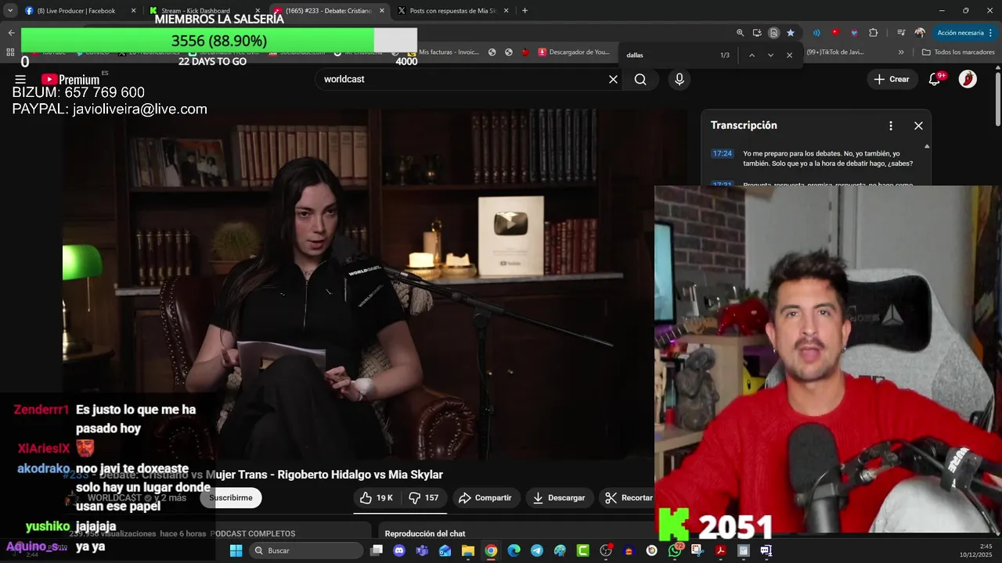
Task: Open the media controls icon in Chrome toolbar
Action: pyautogui.click(x=901, y=33)
